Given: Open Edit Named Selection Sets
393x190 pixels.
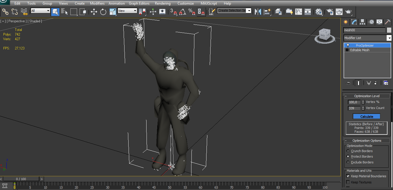Looking at the screenshot, I should (x=212, y=12).
